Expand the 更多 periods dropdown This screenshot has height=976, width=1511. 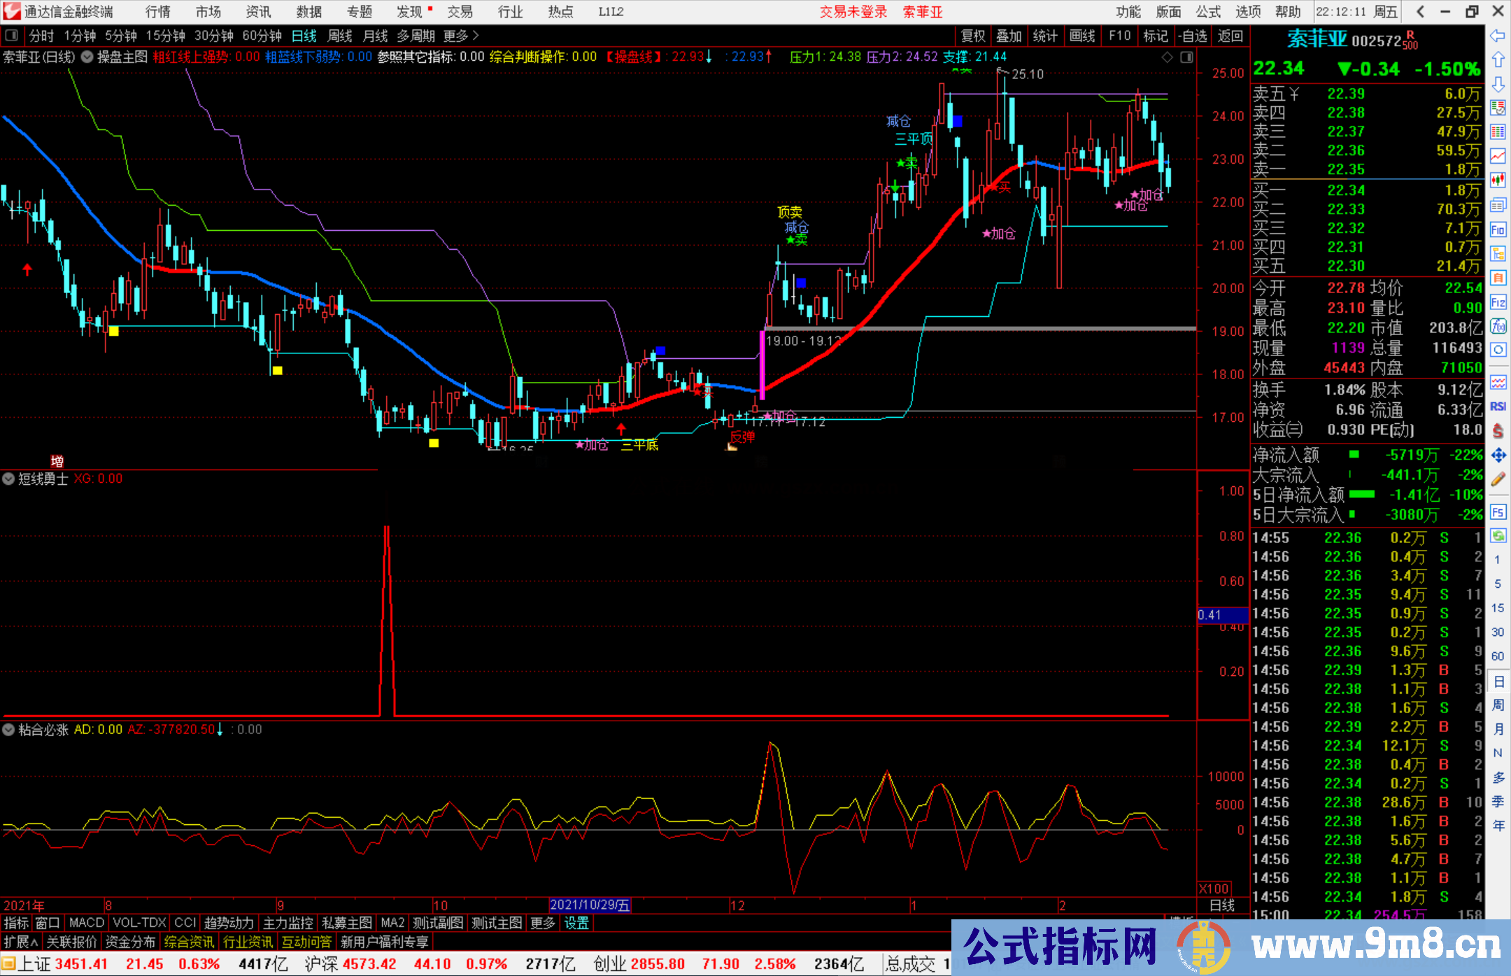[460, 36]
